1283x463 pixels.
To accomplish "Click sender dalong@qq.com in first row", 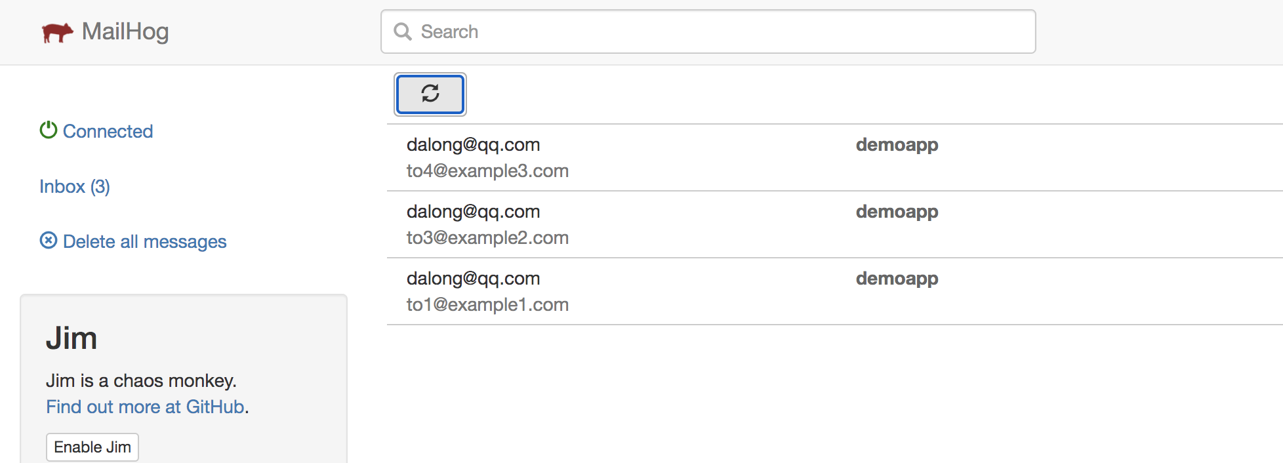I will click(x=473, y=145).
